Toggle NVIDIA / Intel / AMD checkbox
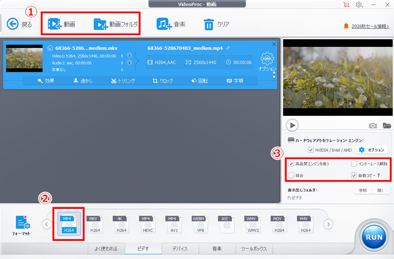Screen dimensions: 394x259 coord(311,150)
